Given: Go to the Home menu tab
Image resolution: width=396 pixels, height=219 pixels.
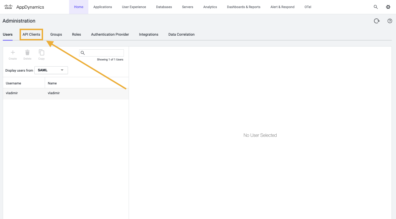Looking at the screenshot, I should 79,7.
